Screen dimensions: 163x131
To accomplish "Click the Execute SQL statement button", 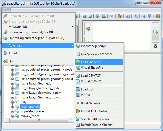I will (156, 32).
